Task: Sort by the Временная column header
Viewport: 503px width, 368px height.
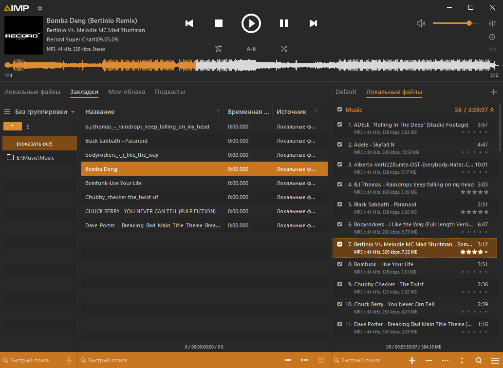Action: pyautogui.click(x=248, y=111)
